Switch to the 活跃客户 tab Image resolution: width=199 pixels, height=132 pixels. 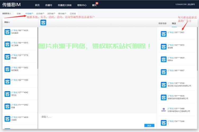click(x=51, y=13)
